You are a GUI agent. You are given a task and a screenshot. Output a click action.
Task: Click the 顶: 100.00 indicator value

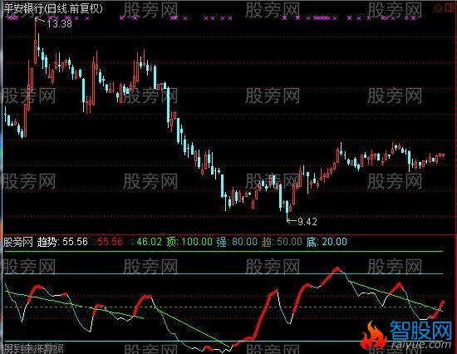[x=189, y=242]
